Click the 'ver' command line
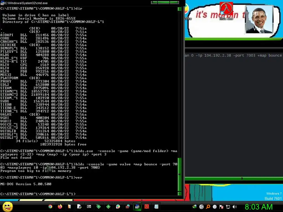283x212 pixels. [x=41, y=177]
